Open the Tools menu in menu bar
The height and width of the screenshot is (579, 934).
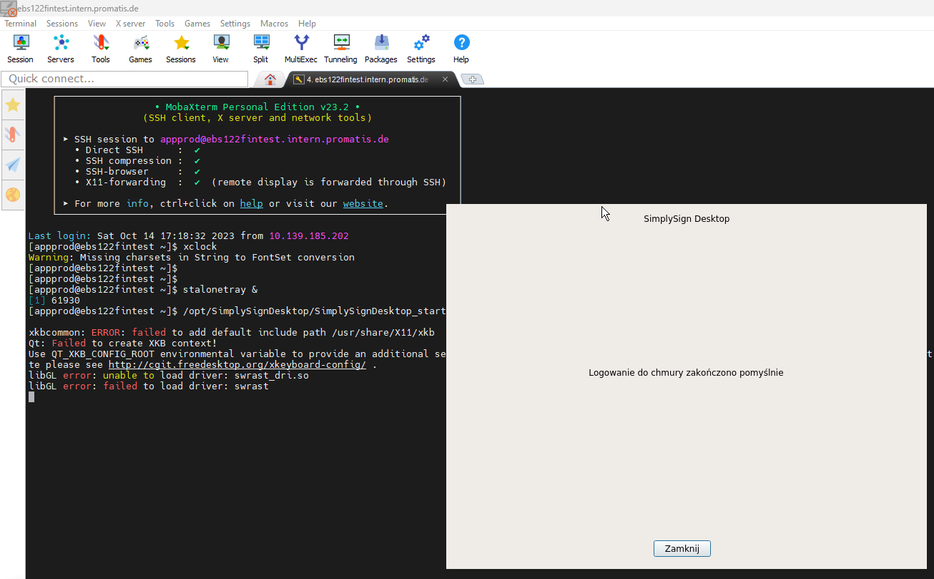click(165, 24)
